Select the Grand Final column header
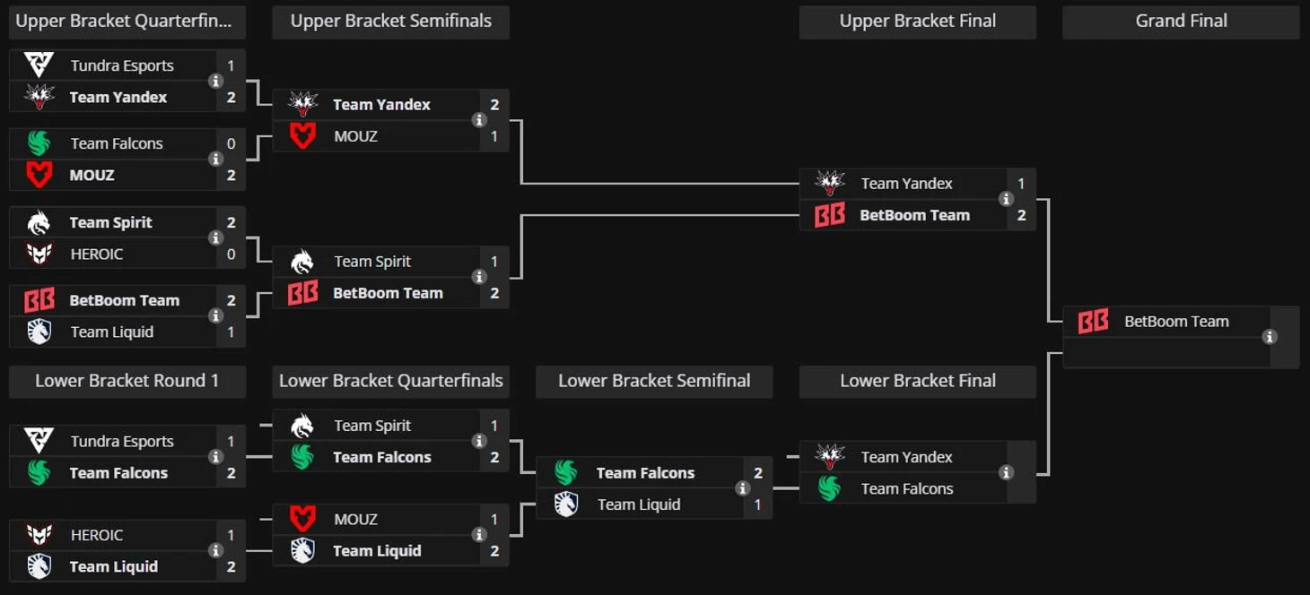This screenshot has width=1310, height=595. click(1181, 22)
